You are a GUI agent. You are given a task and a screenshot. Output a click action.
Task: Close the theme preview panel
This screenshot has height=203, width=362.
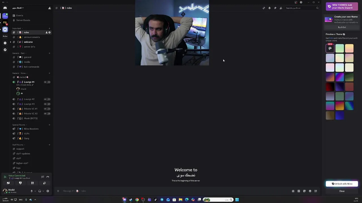click(x=342, y=191)
